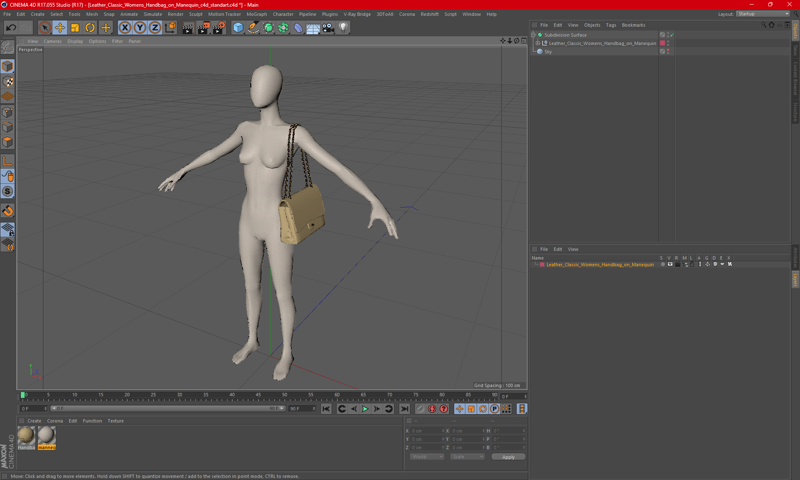Open the spline Pen tool
The height and width of the screenshot is (480, 800).
[253, 28]
